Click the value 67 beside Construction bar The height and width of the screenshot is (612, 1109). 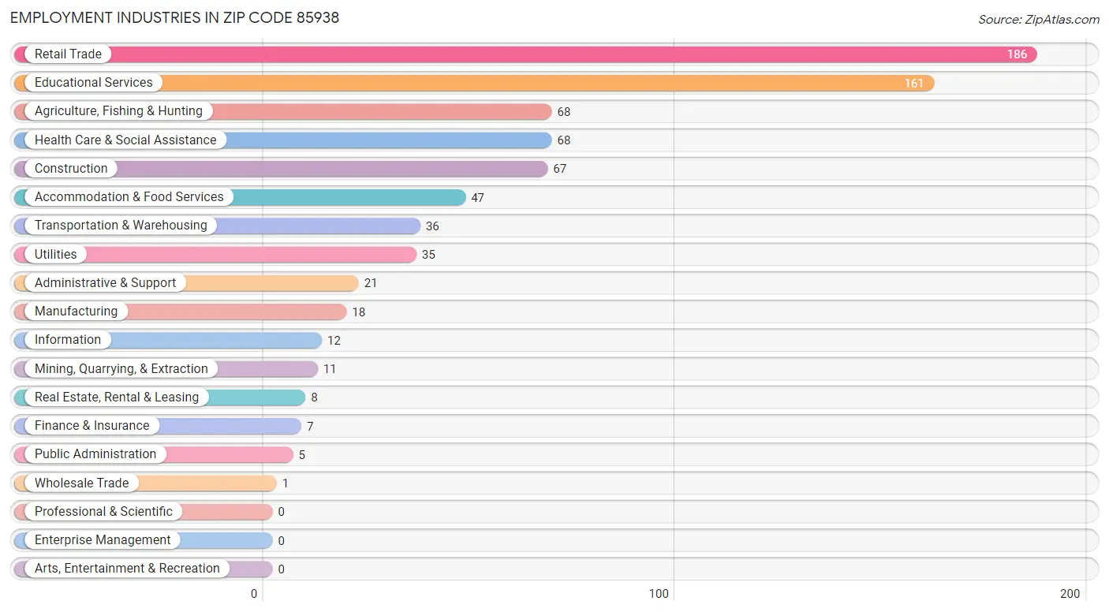(559, 169)
